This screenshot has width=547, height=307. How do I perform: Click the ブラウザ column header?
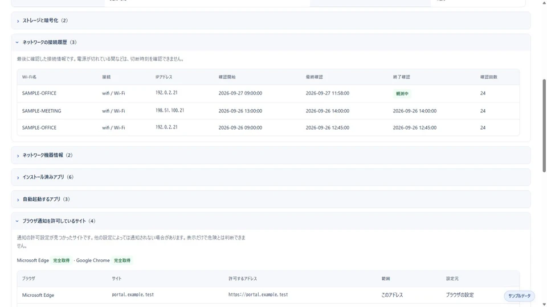tap(28, 279)
